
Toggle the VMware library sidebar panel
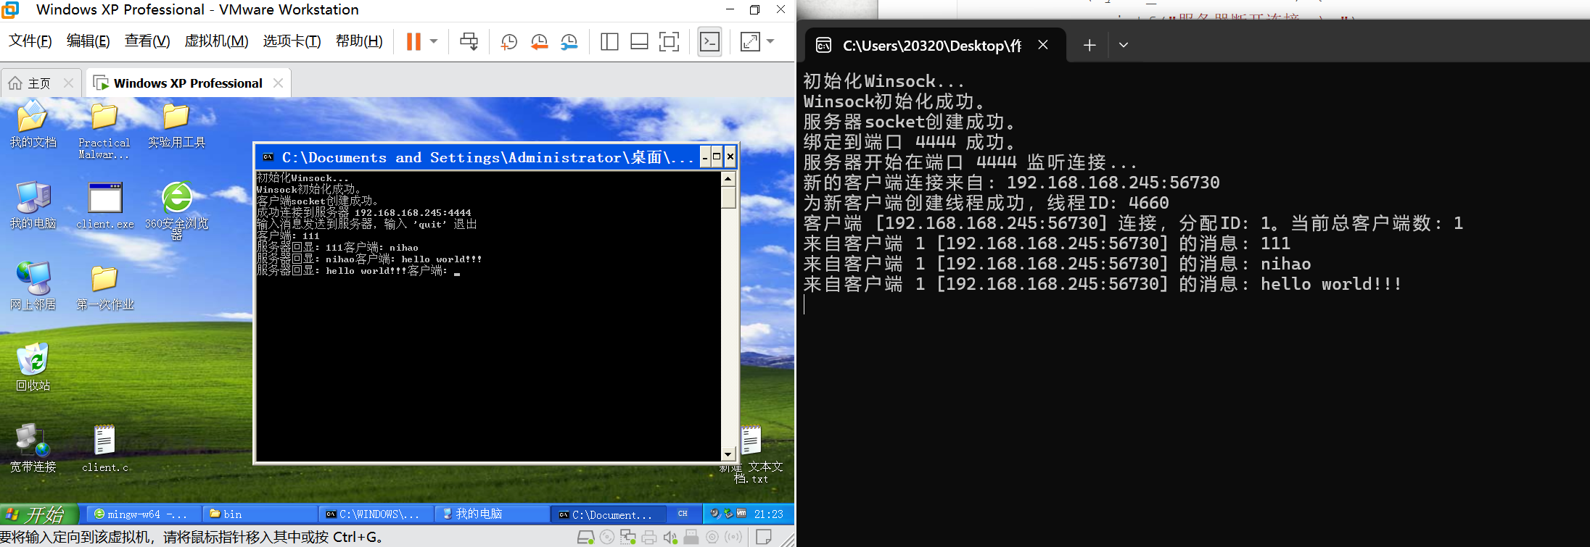(609, 41)
